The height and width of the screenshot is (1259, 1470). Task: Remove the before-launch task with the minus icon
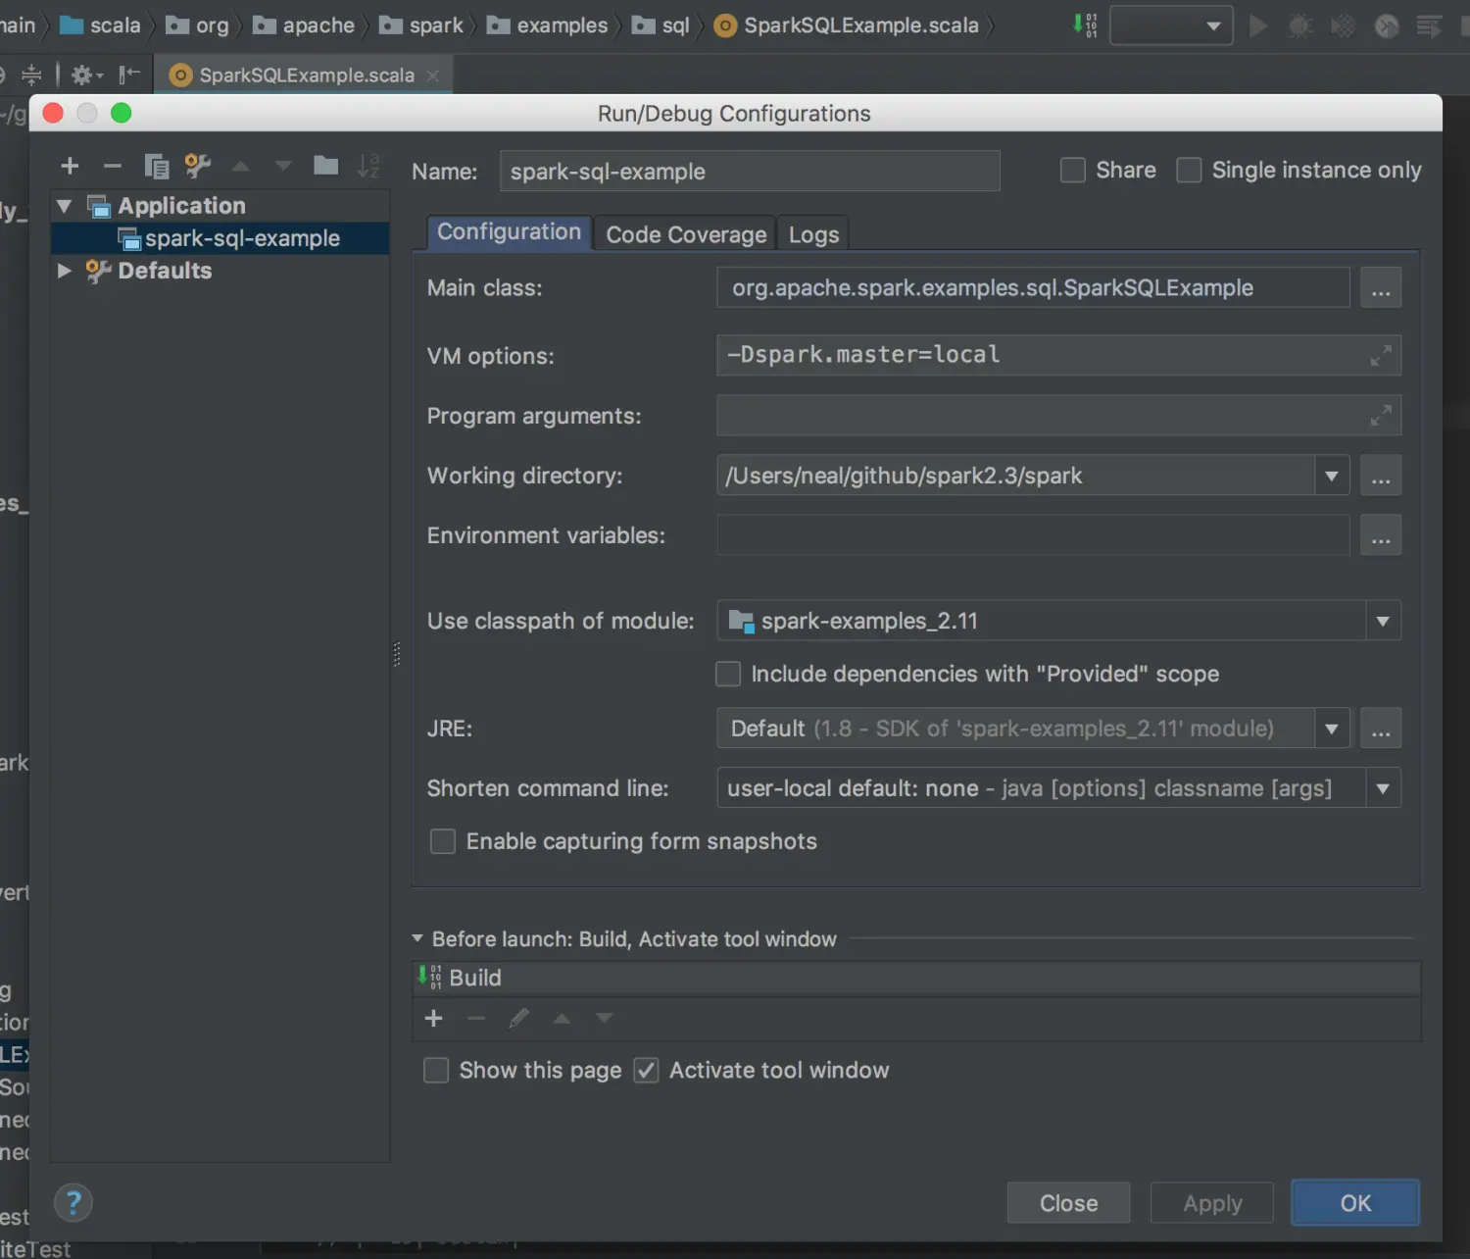(x=476, y=1019)
